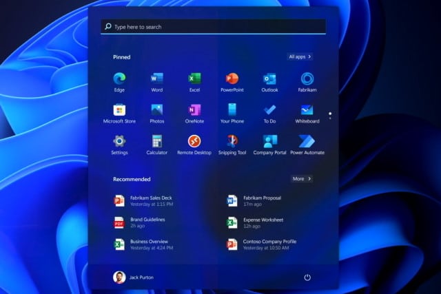Click the power button
The image size is (441, 294).
click(x=307, y=277)
